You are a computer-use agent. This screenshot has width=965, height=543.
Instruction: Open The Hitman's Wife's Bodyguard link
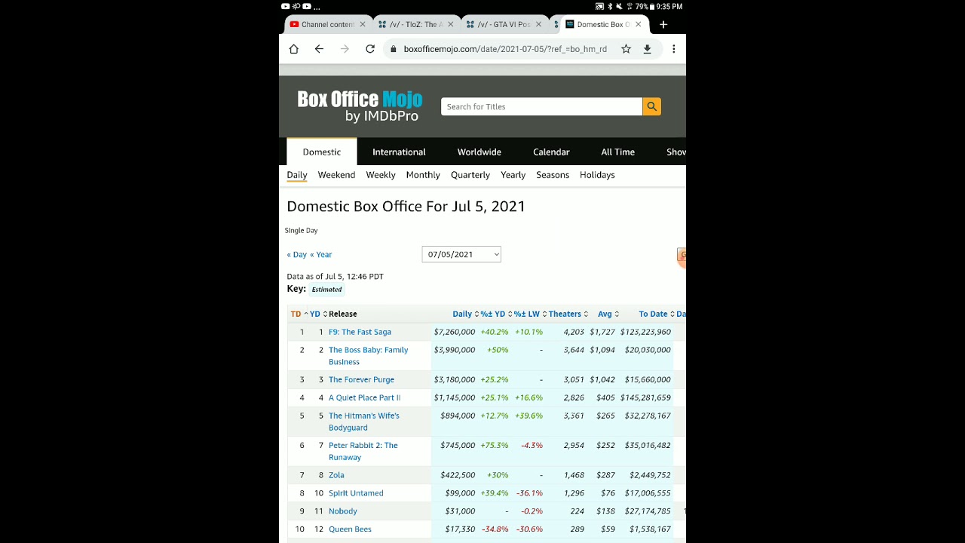point(364,422)
